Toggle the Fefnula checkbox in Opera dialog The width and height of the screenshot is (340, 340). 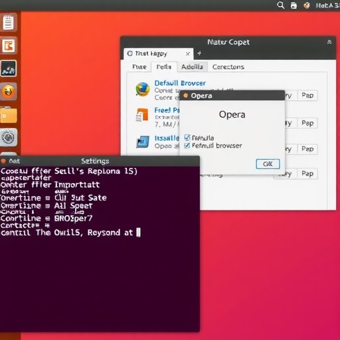[187, 137]
